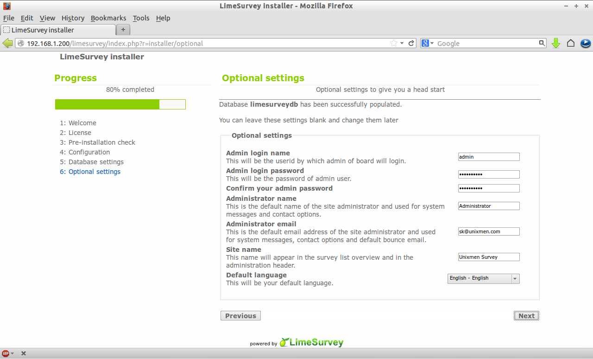Open the File menu
This screenshot has height=359, width=593.
tap(9, 18)
